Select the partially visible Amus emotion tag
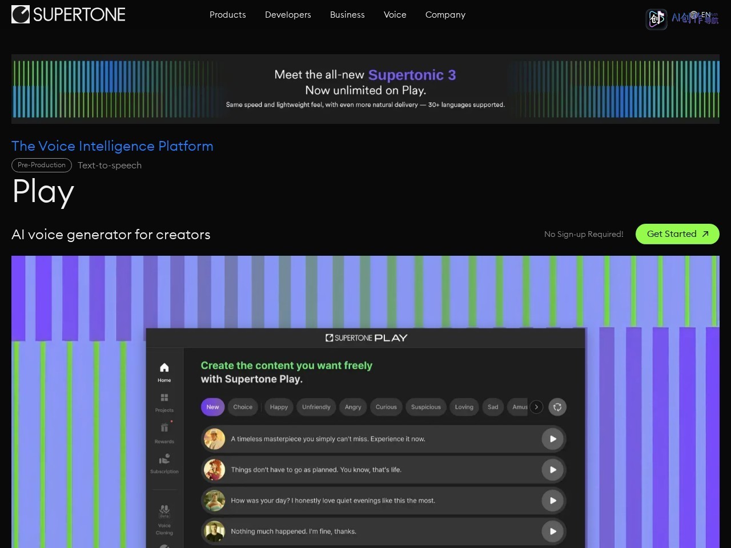Screen dimensions: 731x548 pyautogui.click(x=518, y=407)
